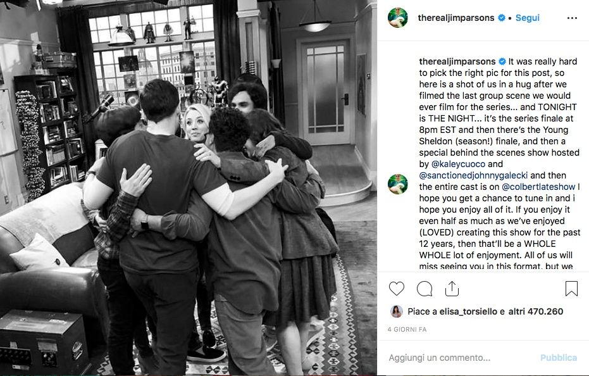
Task: Open elisa_torsiello's profile from the likes line
Action: (x=468, y=311)
